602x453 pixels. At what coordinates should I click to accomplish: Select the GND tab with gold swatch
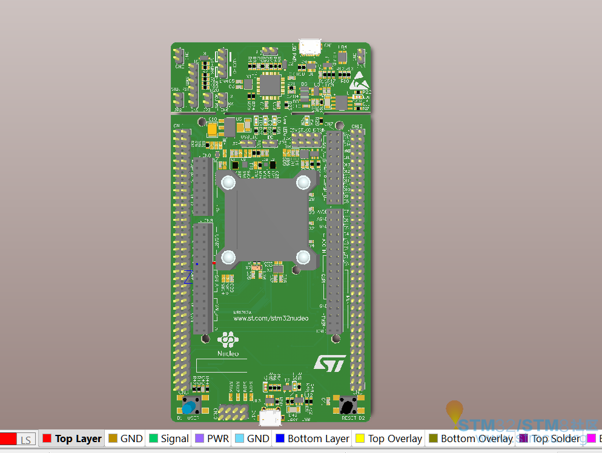point(125,438)
